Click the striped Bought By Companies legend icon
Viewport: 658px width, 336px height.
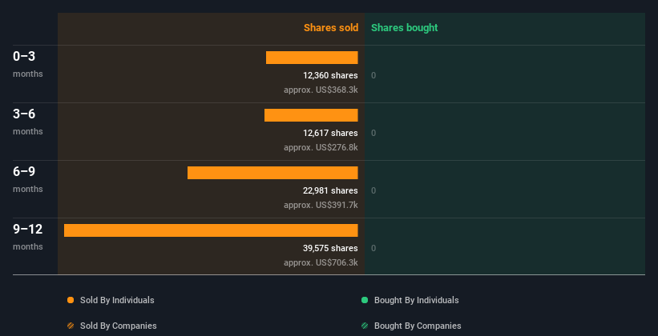point(365,326)
